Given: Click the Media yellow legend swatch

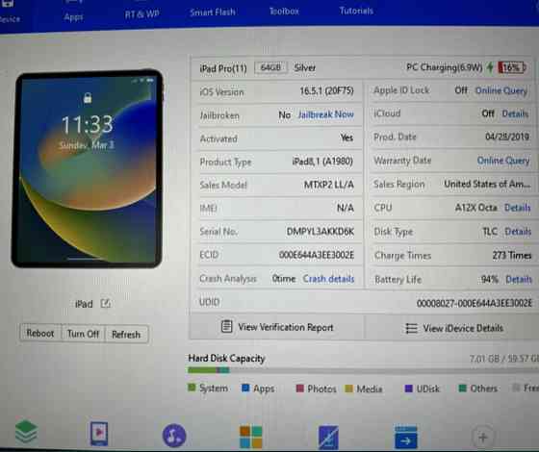Looking at the screenshot, I should (x=348, y=389).
